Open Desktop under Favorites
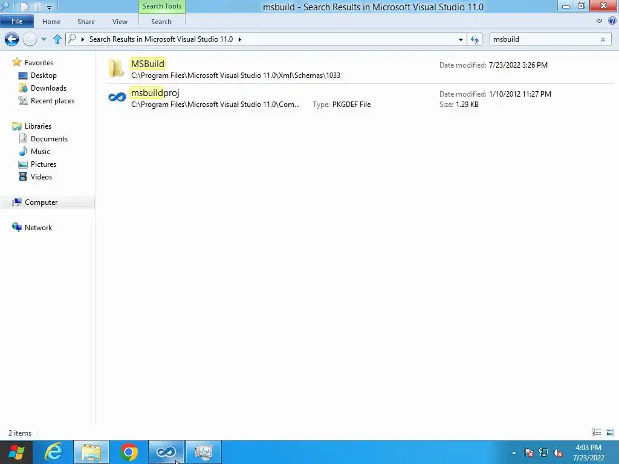Image resolution: width=619 pixels, height=464 pixels. 44,76
